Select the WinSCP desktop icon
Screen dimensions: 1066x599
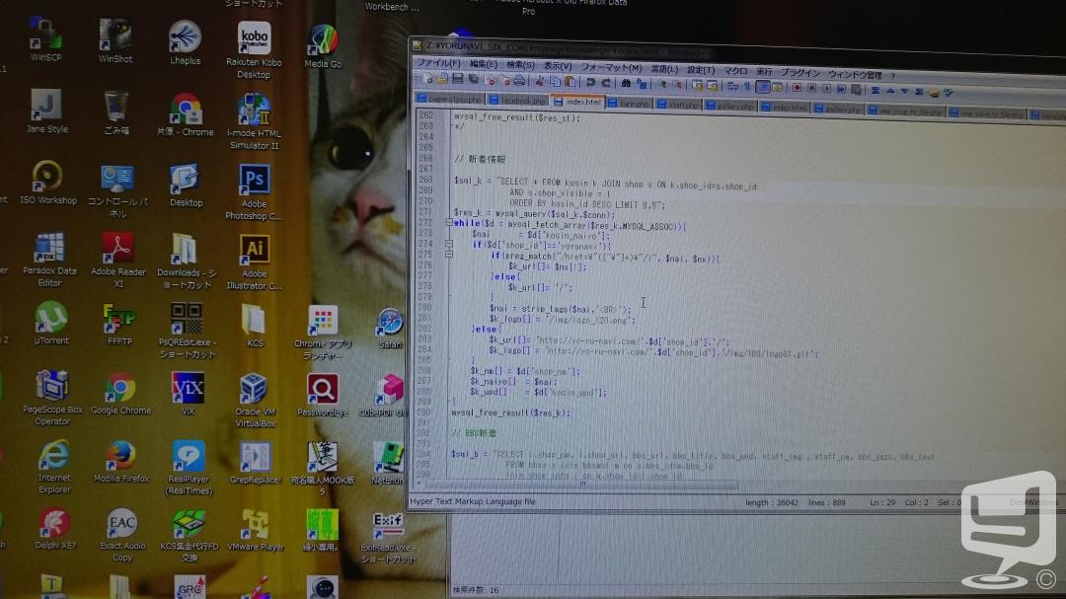coord(45,40)
